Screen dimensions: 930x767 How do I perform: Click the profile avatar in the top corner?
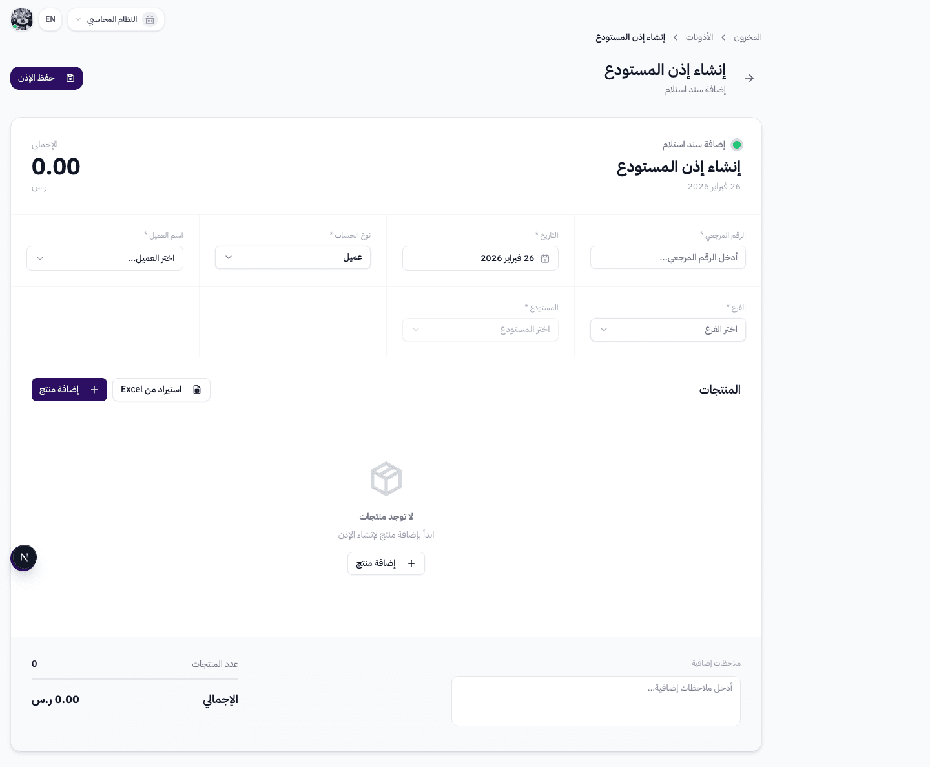pos(21,19)
